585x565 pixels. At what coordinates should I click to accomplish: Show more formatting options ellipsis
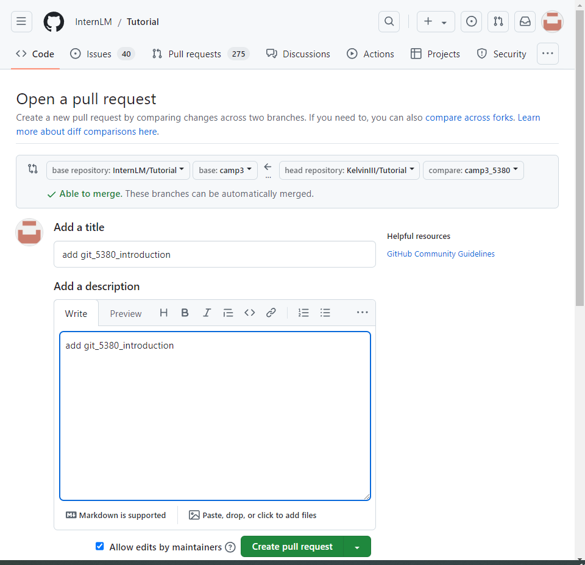(x=362, y=312)
